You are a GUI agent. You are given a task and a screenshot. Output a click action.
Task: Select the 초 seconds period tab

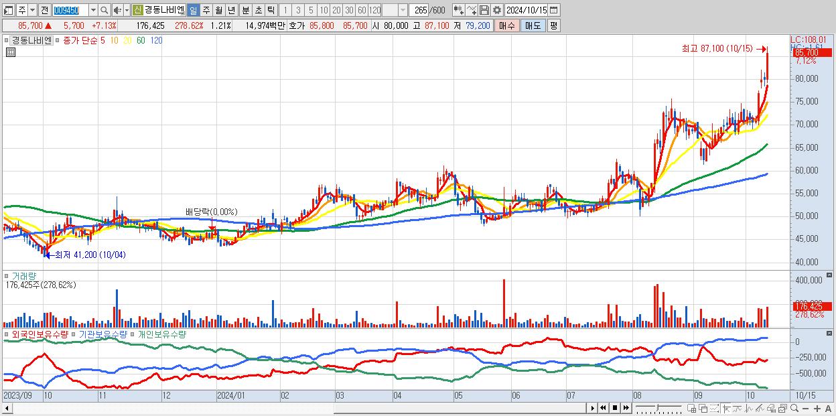(x=257, y=10)
